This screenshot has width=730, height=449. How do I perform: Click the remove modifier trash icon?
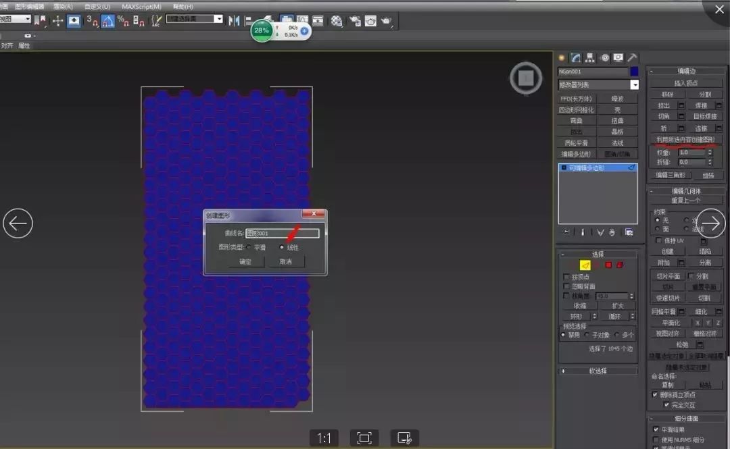point(612,232)
